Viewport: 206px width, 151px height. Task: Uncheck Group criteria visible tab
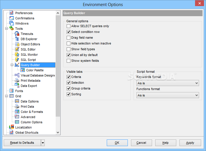[x=68, y=89]
